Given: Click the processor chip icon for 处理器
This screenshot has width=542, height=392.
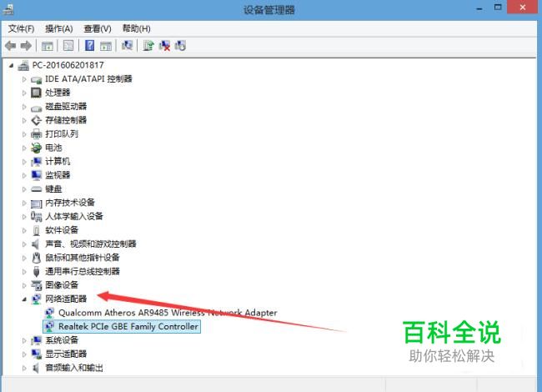Looking at the screenshot, I should click(x=36, y=93).
